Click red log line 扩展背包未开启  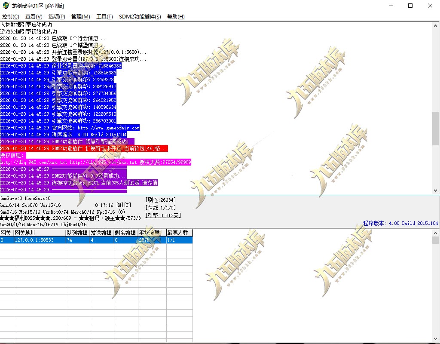84,148
